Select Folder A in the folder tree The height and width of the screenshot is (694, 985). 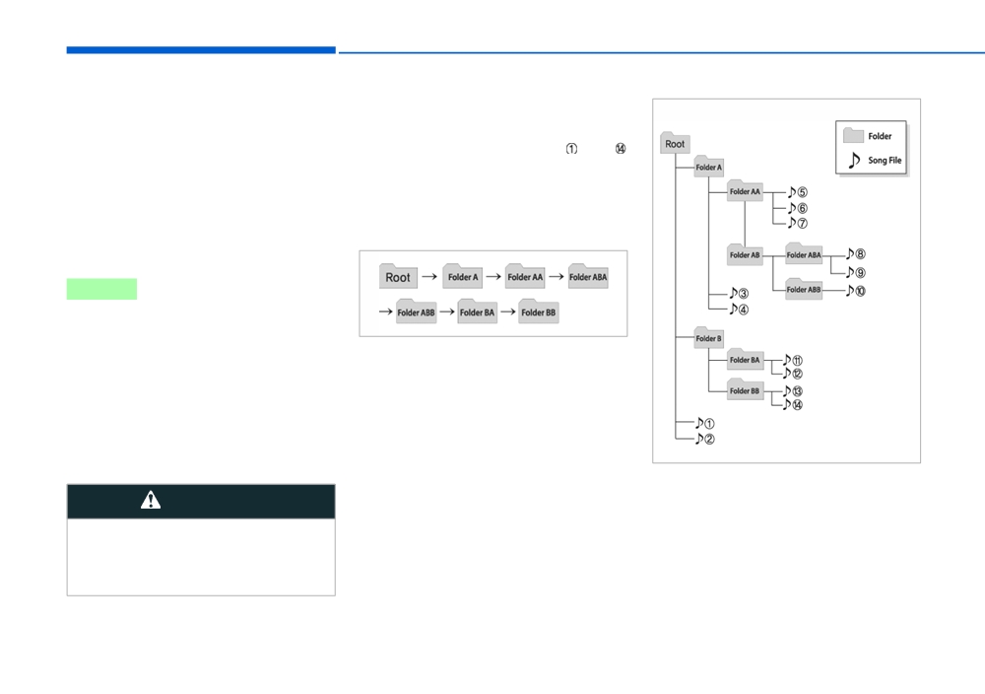pos(708,167)
